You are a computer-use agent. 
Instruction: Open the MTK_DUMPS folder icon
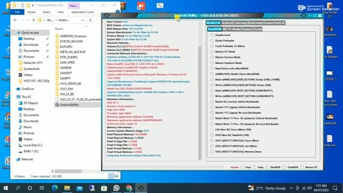click(x=57, y=57)
